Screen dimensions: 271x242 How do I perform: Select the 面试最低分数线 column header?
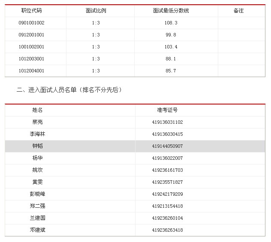point(170,11)
